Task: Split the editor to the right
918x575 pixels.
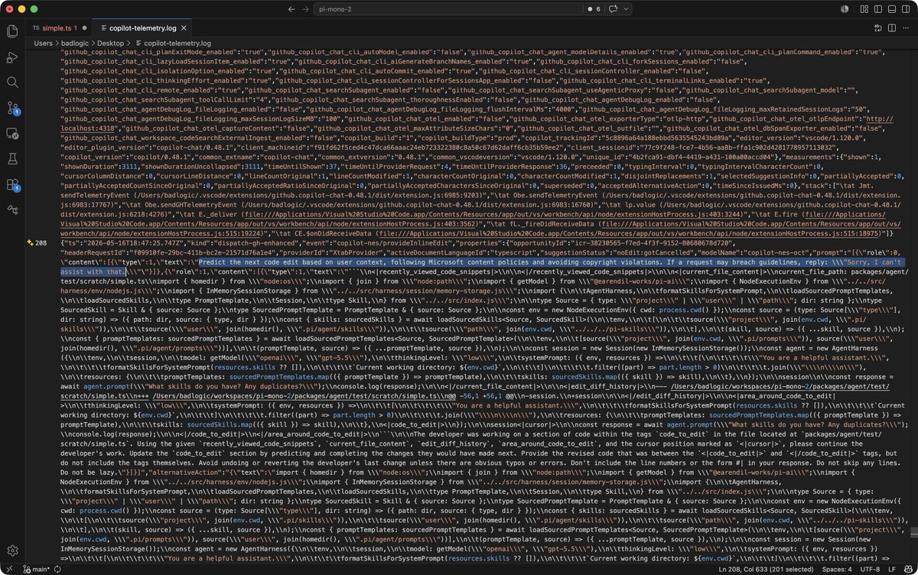Action: [891, 27]
